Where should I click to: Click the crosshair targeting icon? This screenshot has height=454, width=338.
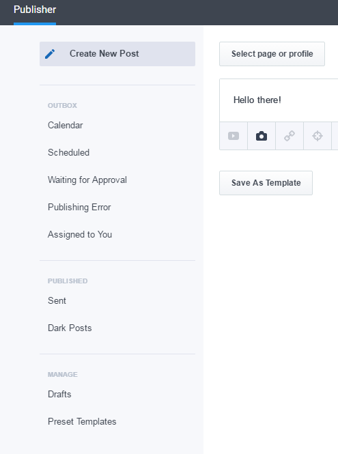click(318, 136)
